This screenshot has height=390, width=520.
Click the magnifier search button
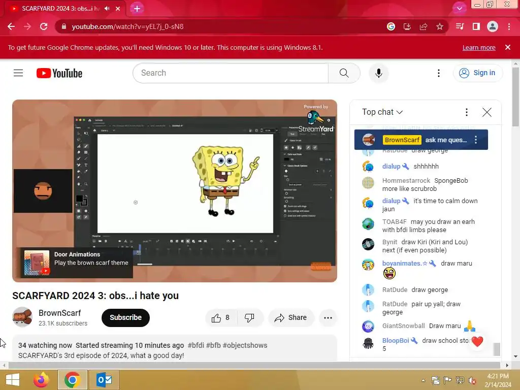point(344,73)
